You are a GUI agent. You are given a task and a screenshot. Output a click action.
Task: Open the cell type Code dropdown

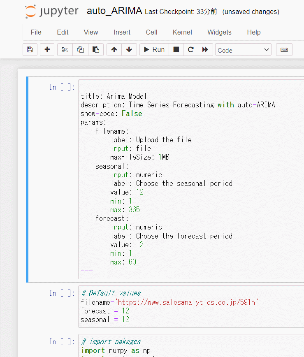[243, 50]
